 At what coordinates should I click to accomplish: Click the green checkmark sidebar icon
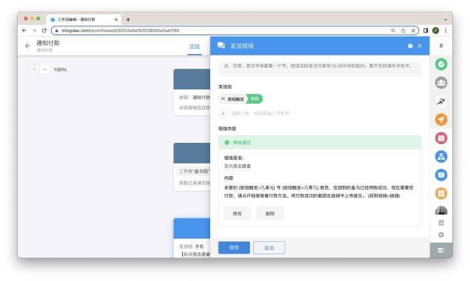441,64
